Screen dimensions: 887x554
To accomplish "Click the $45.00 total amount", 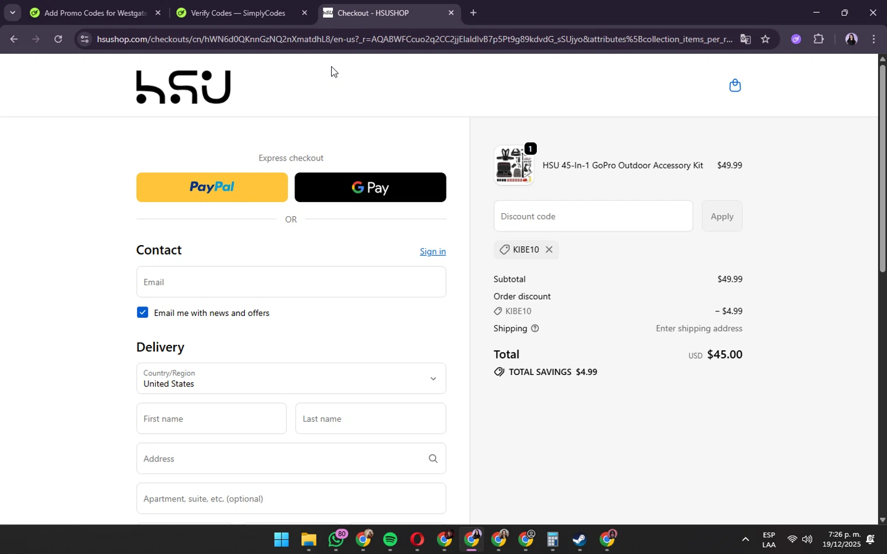I will point(724,354).
